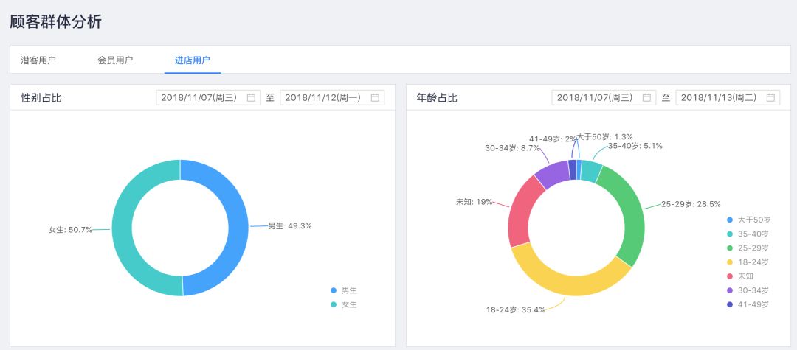Open the 会员用户 tab
Image resolution: width=797 pixels, height=350 pixels.
tap(115, 60)
